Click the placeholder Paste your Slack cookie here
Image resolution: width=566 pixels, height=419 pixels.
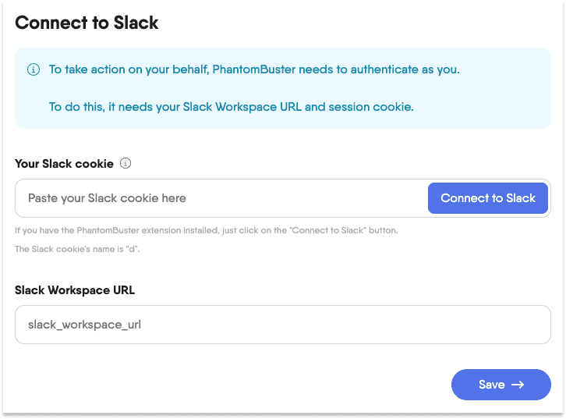pyautogui.click(x=107, y=198)
